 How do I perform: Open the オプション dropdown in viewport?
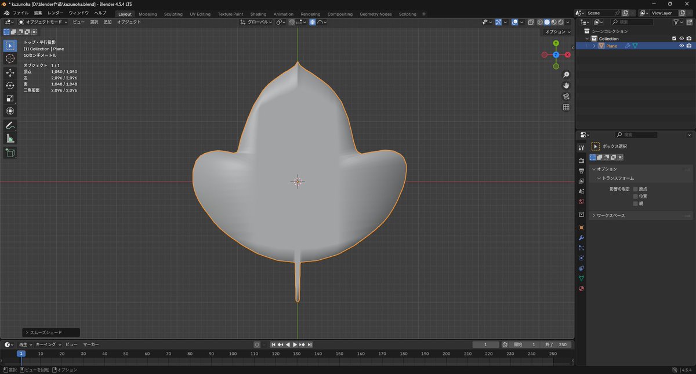click(558, 32)
